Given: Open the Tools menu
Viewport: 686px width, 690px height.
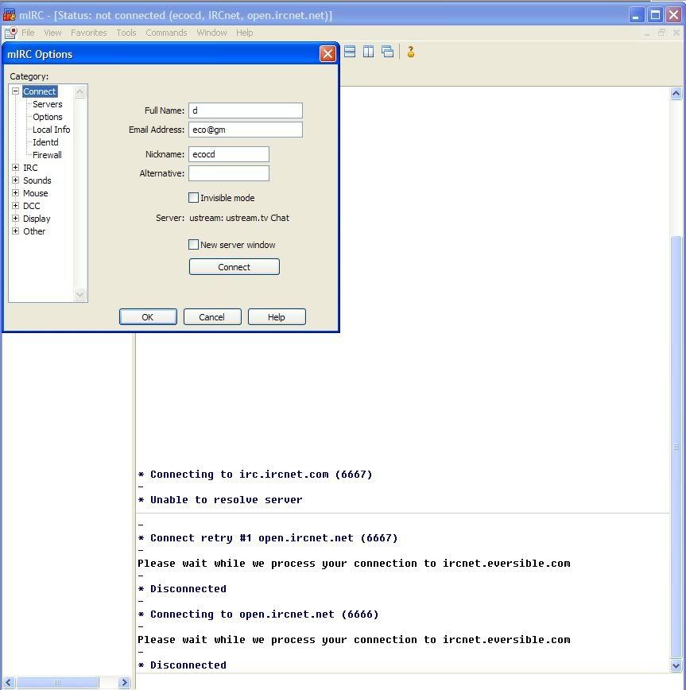Looking at the screenshot, I should [x=126, y=33].
